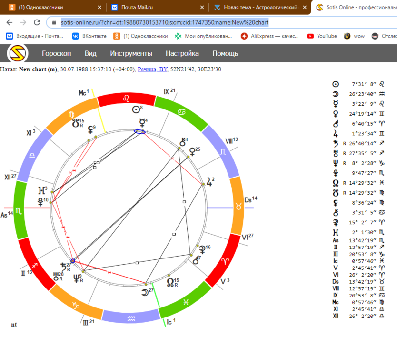This screenshot has width=397, height=357.
Task: Open YouTube bookmark
Action: tap(321, 36)
